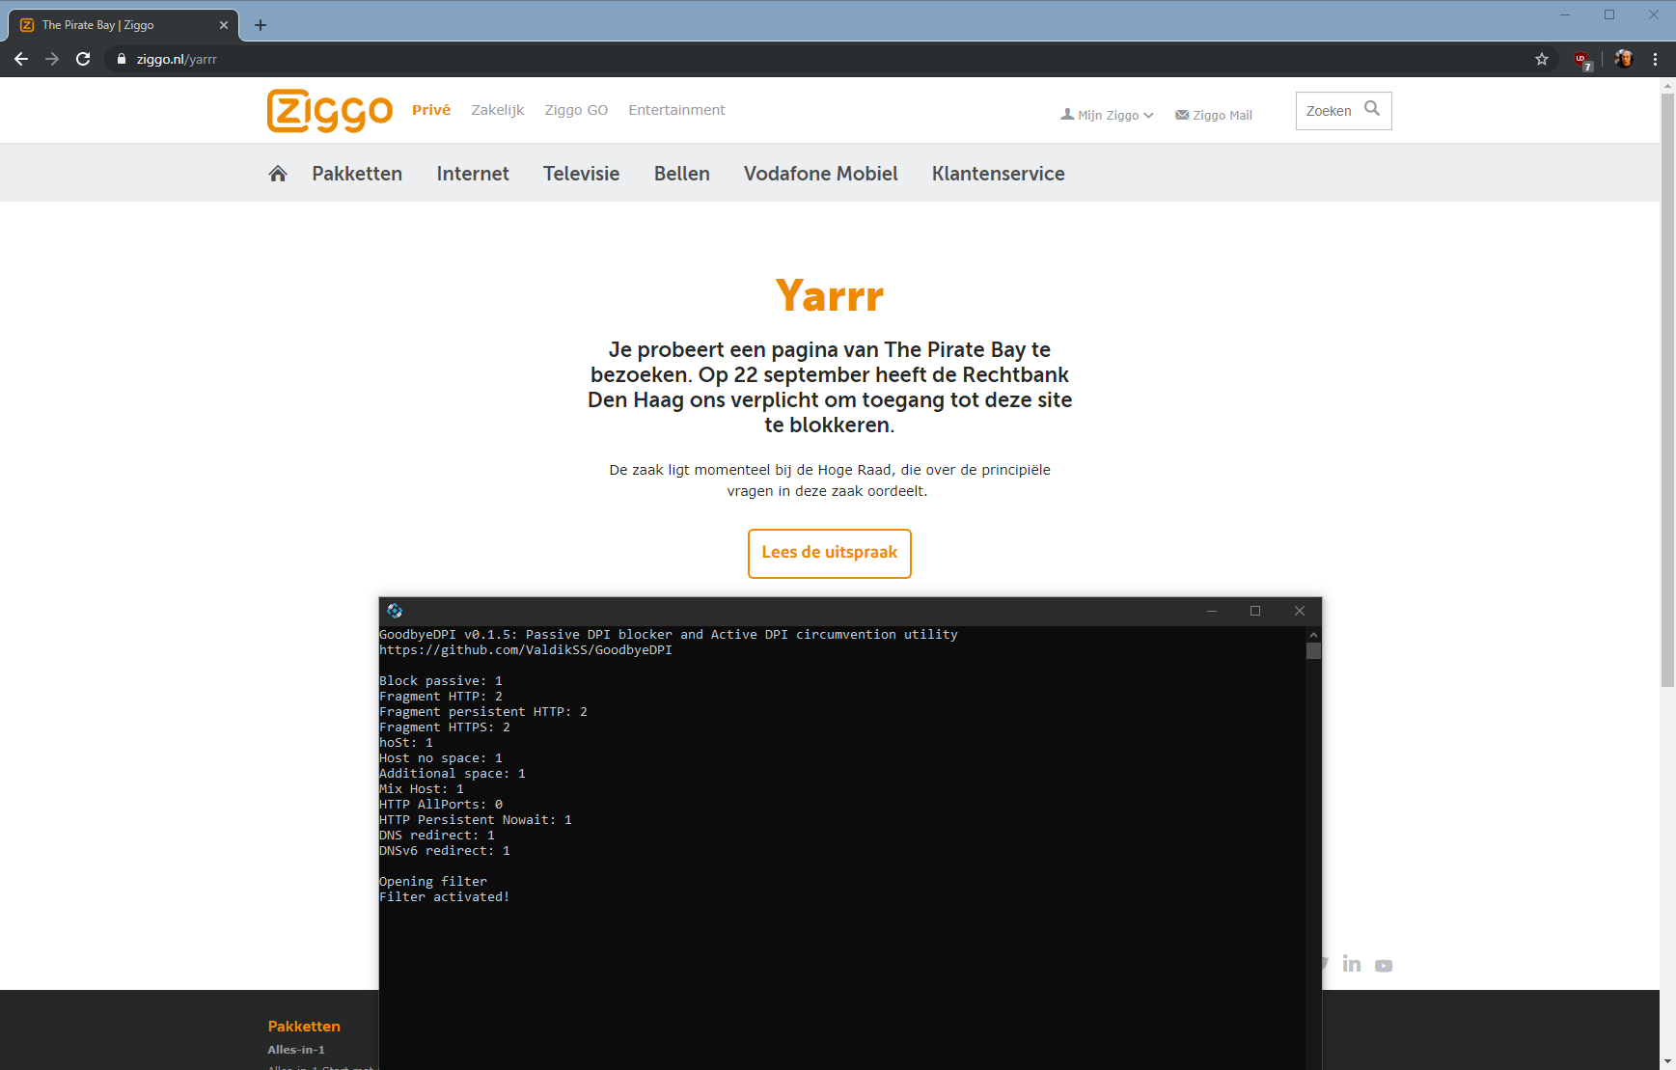
Task: Click the Zoeken search field
Action: pos(1343,111)
